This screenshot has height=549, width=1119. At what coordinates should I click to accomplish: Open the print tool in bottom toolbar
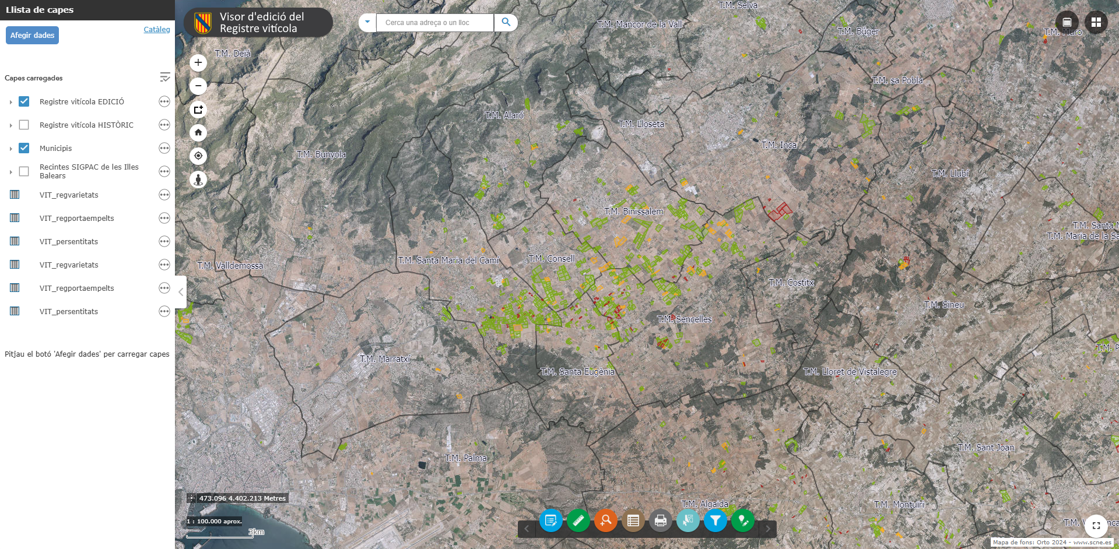pos(660,520)
